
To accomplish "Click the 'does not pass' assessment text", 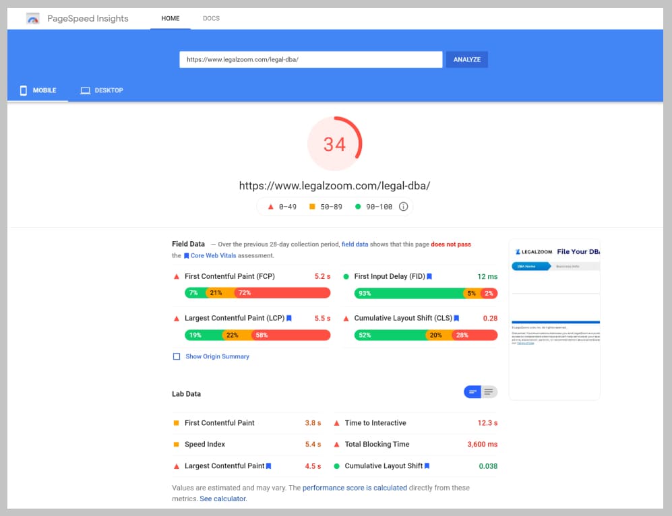I will [x=451, y=245].
